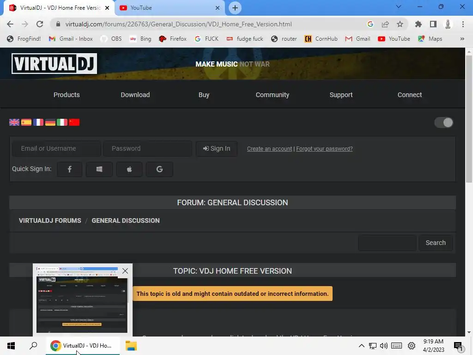Screen dimensions: 473x355
Task: Select the VirtualDJ - VDJ Home Free Version tab
Action: (59, 8)
